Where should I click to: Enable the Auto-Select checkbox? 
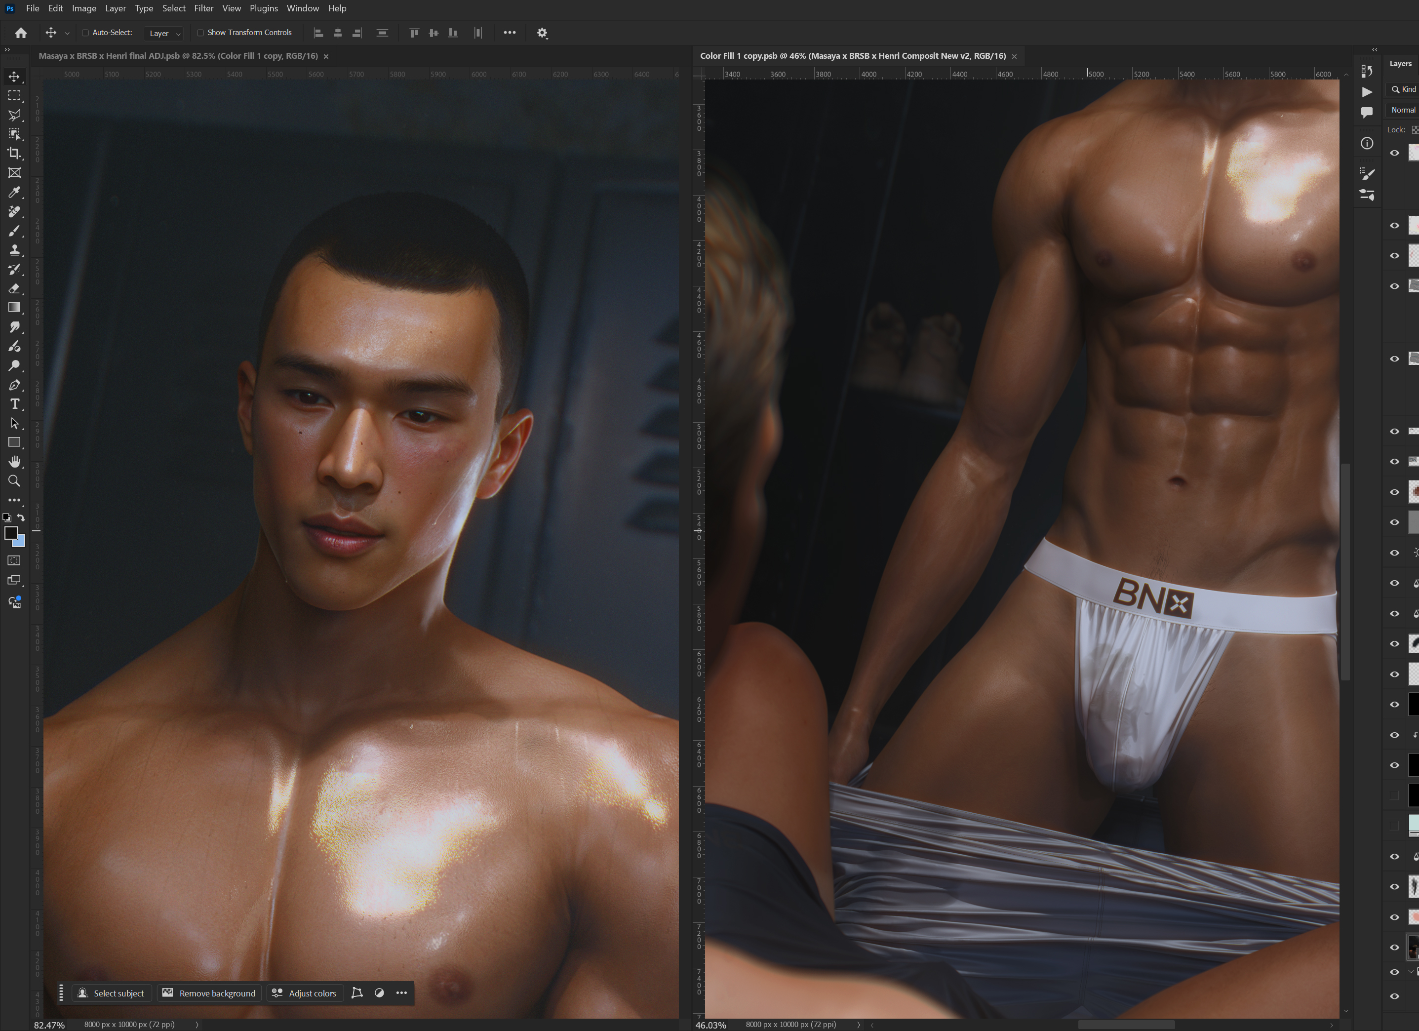(86, 33)
